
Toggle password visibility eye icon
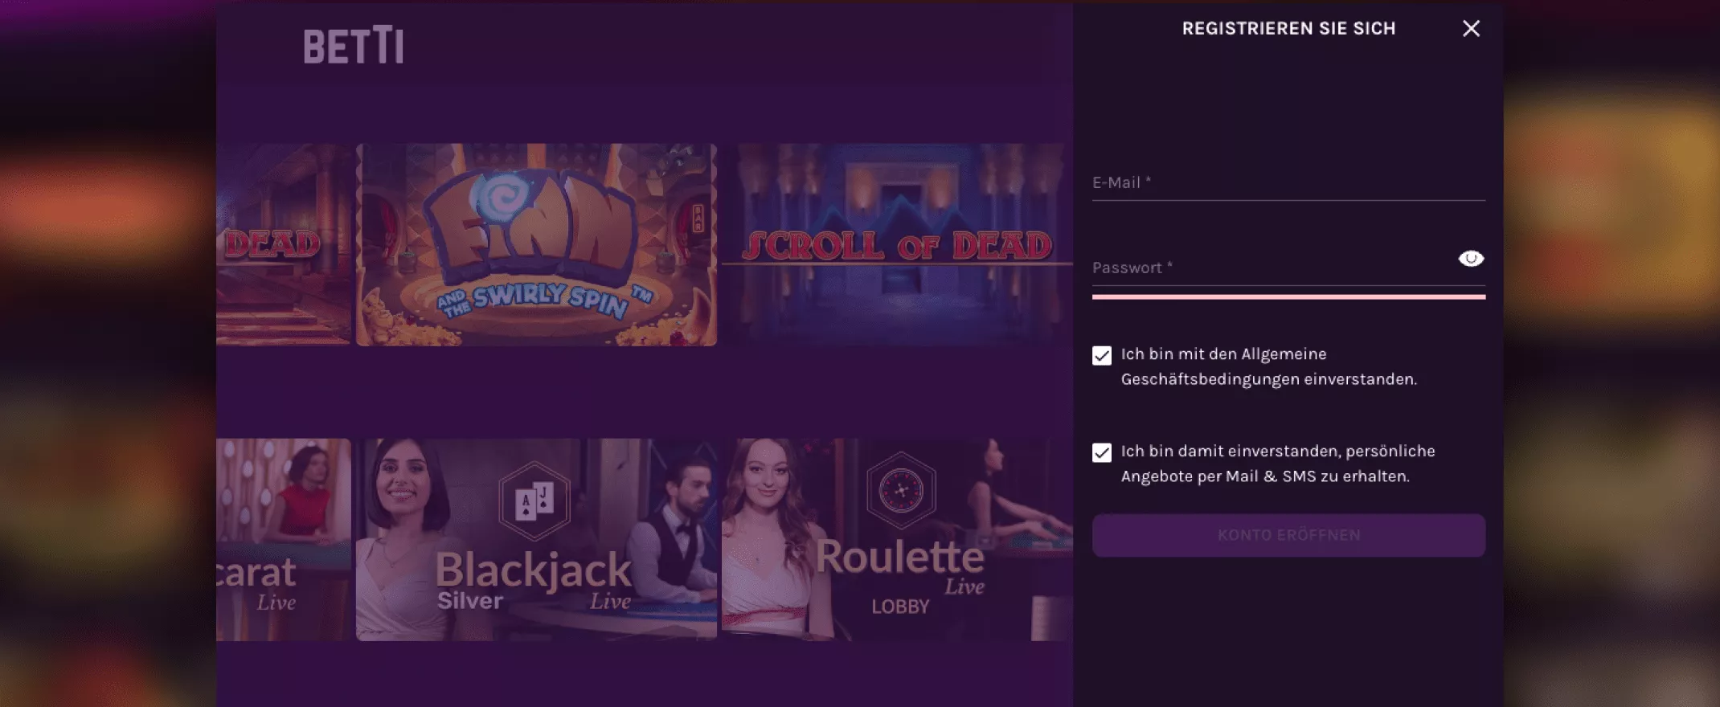(1471, 259)
